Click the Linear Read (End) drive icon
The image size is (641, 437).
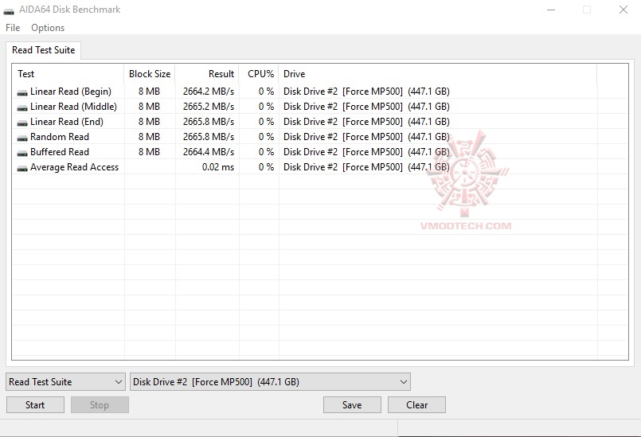point(22,123)
